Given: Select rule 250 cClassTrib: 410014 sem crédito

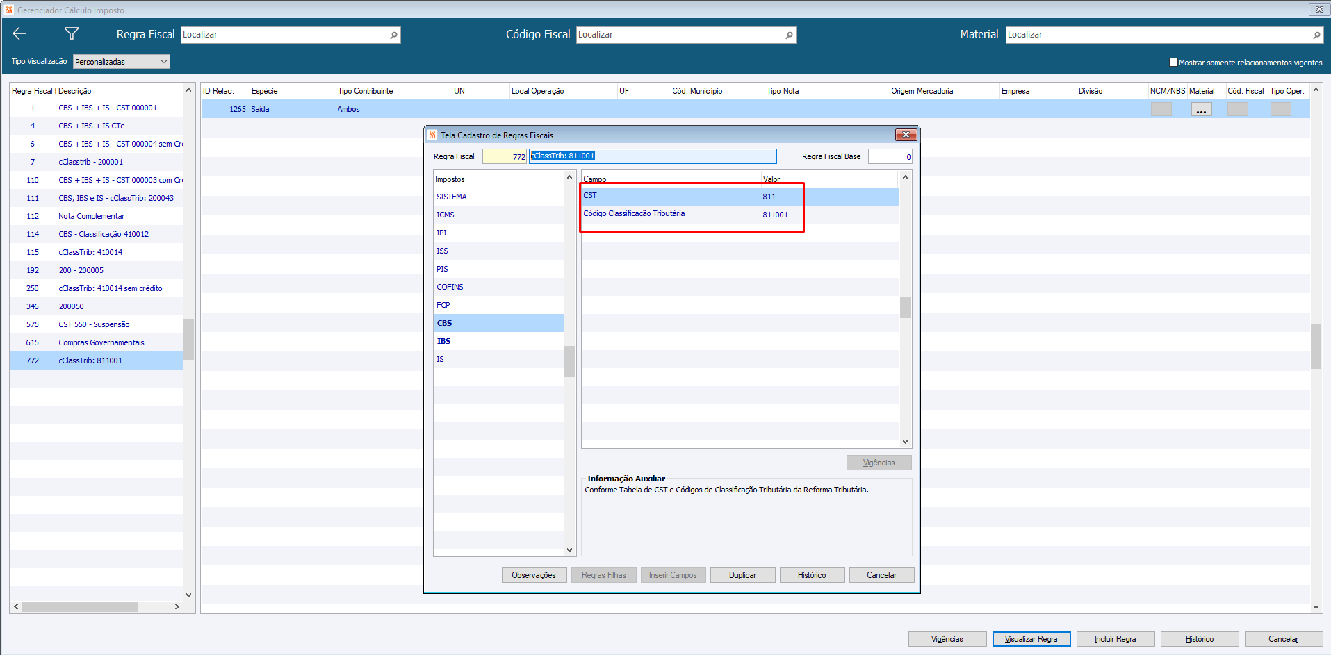Looking at the screenshot, I should coord(97,288).
